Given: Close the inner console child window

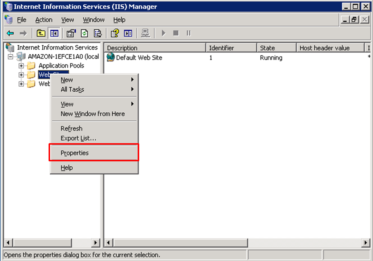Looking at the screenshot, I should [x=364, y=20].
